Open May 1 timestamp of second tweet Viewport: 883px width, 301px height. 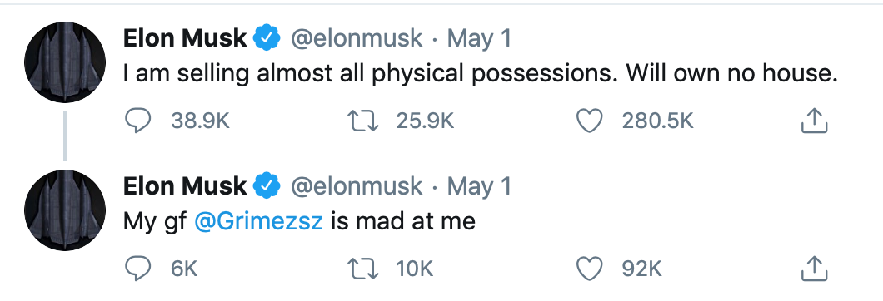(479, 187)
